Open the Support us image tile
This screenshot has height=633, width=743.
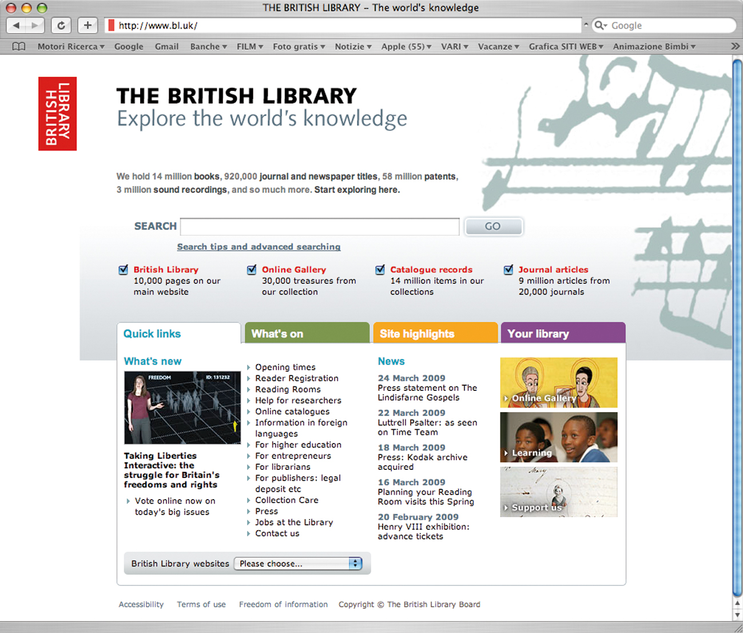click(x=559, y=492)
